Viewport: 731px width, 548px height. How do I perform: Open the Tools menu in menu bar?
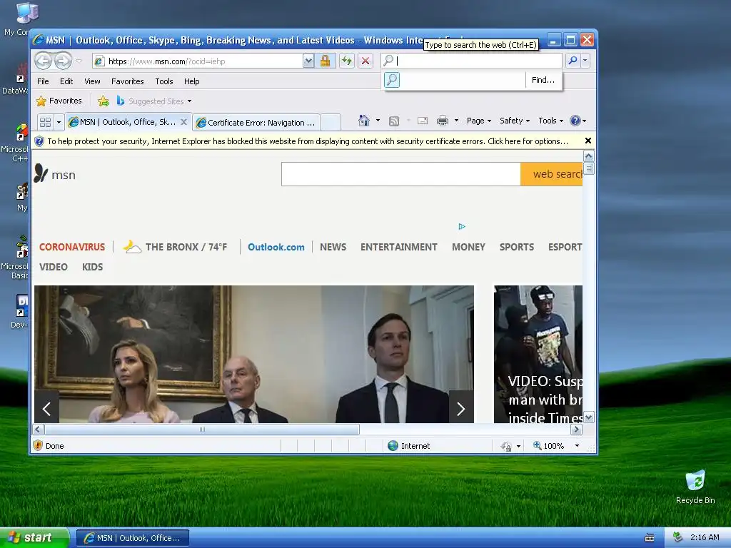(x=164, y=81)
